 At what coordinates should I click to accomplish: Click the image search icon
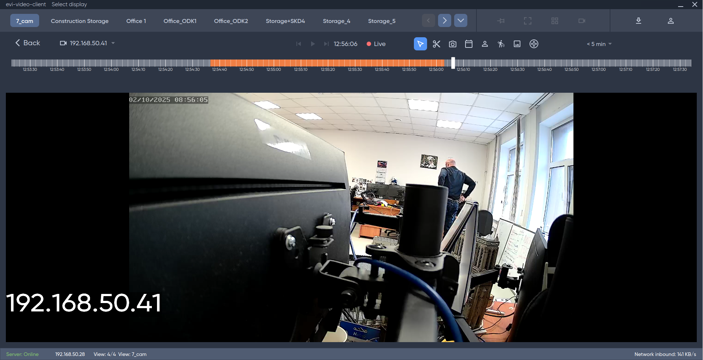tap(517, 44)
